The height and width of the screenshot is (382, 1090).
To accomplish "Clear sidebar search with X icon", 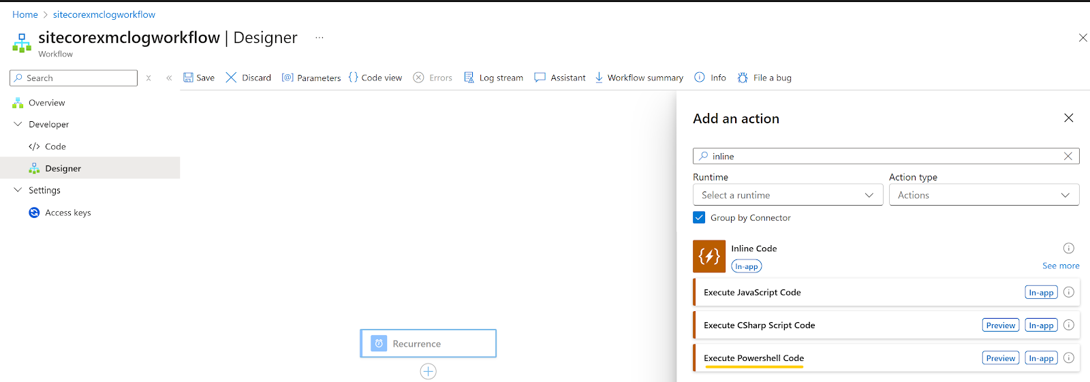I will 149,78.
